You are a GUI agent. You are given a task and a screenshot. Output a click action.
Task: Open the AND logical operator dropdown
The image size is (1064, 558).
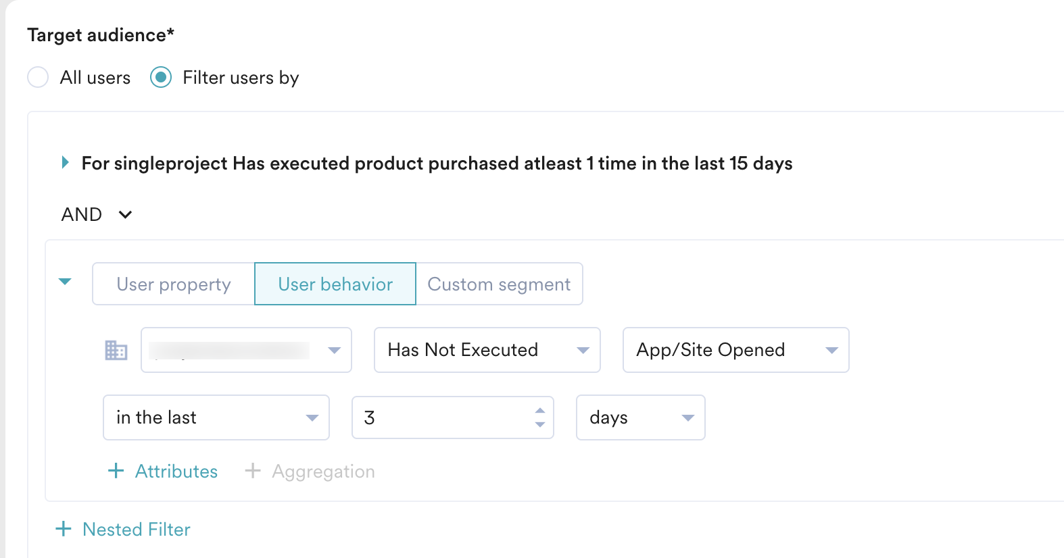point(97,214)
